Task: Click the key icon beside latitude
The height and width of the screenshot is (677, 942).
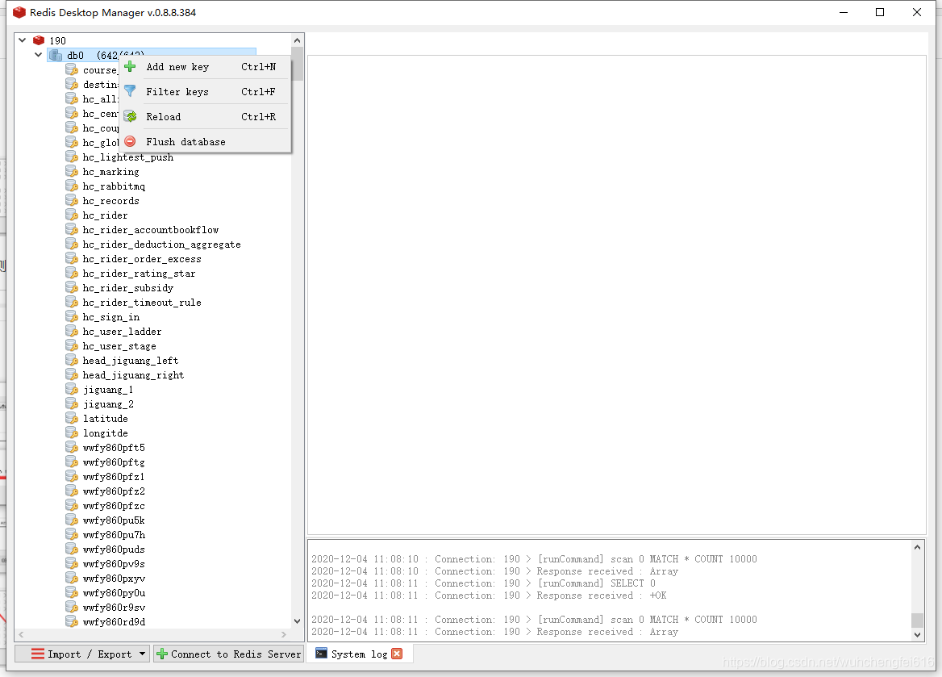Action: pyautogui.click(x=72, y=419)
